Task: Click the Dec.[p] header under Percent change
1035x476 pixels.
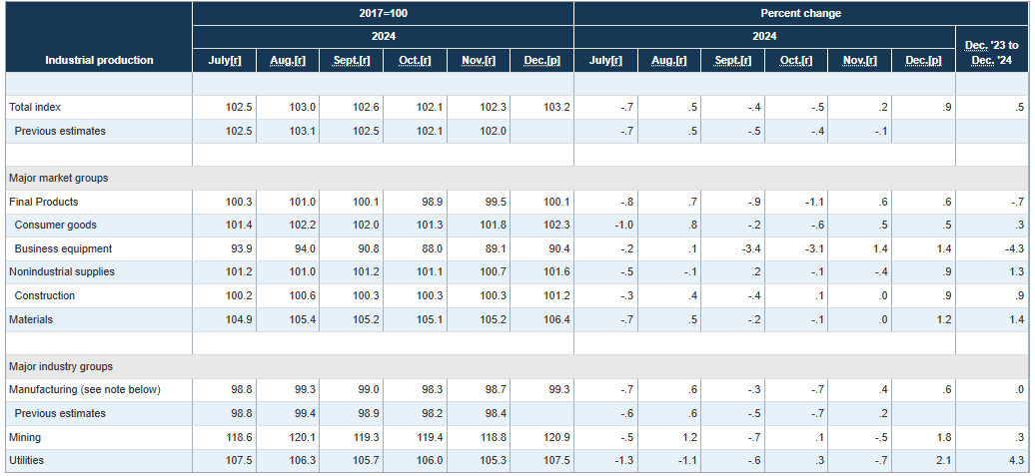Action: [923, 61]
